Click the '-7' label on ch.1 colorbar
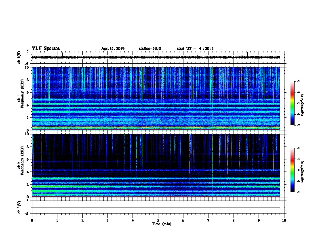Screen dimensions: 320x247 pyautogui.click(x=298, y=125)
